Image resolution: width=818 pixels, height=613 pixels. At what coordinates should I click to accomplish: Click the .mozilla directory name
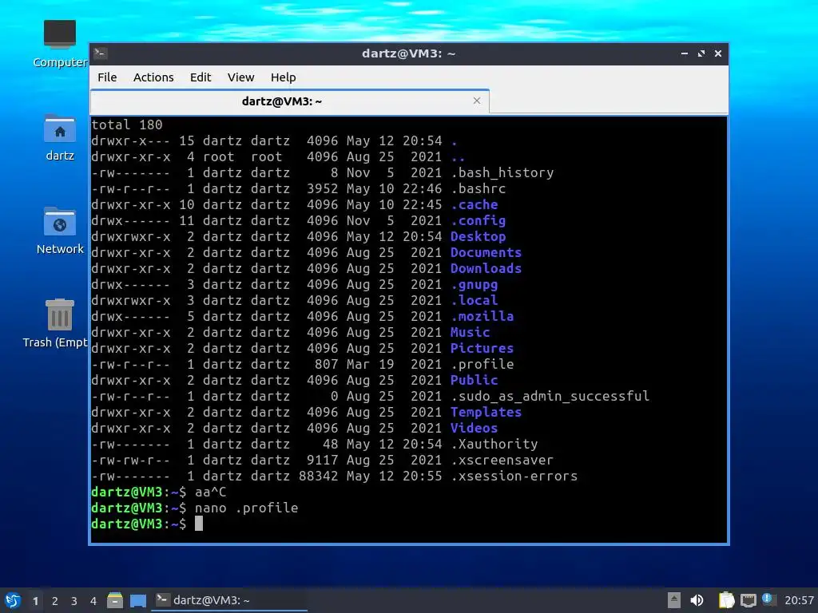pos(482,316)
